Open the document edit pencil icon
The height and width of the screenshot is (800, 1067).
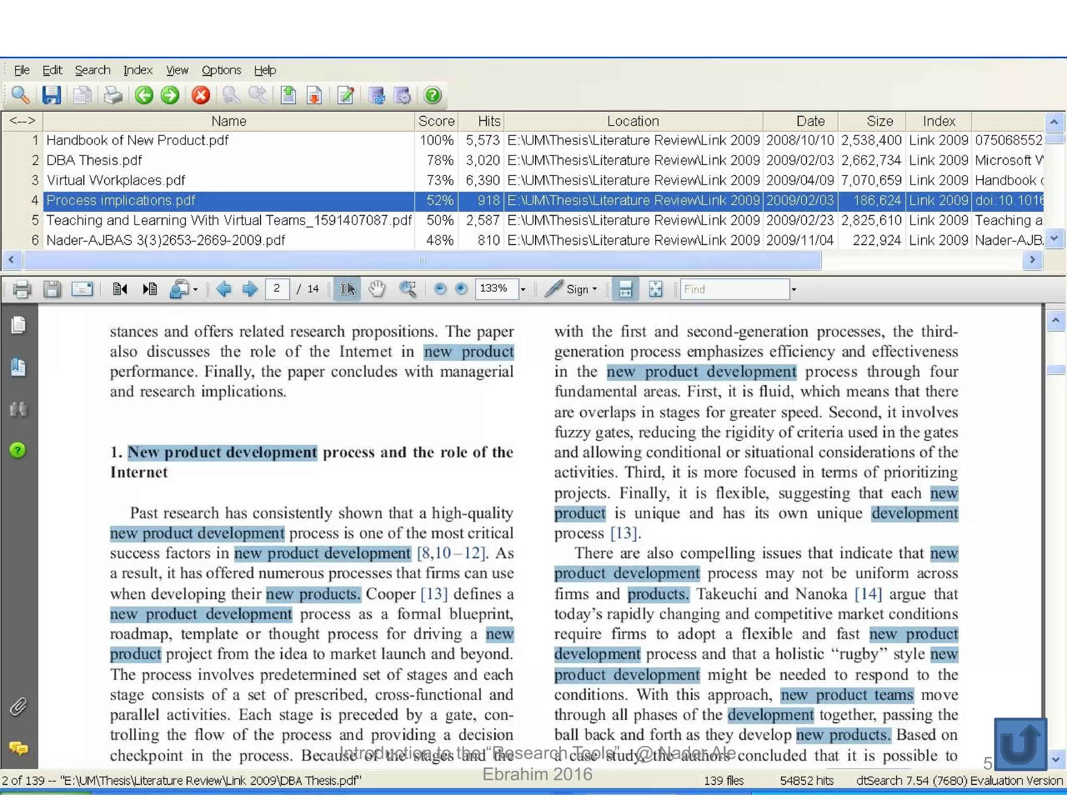click(346, 95)
